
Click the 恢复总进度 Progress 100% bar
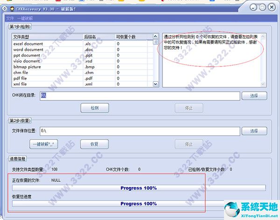pos(139,204)
